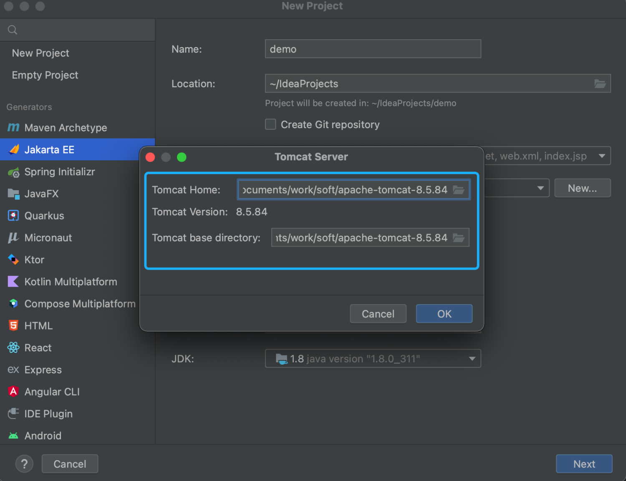Browse for project Location folder

coord(600,84)
